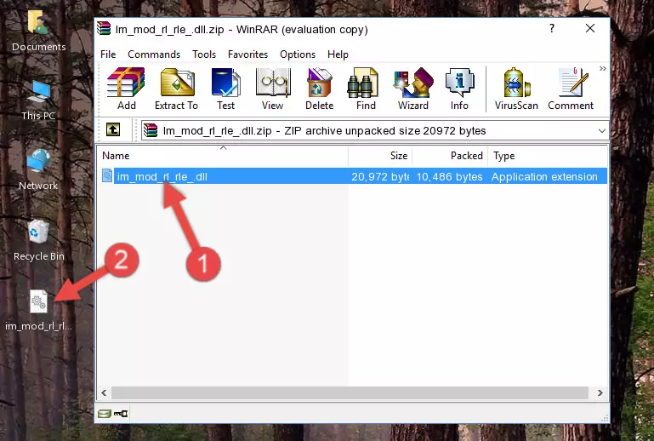Run the VirusScan tool
The height and width of the screenshot is (441, 654).
pos(516,89)
